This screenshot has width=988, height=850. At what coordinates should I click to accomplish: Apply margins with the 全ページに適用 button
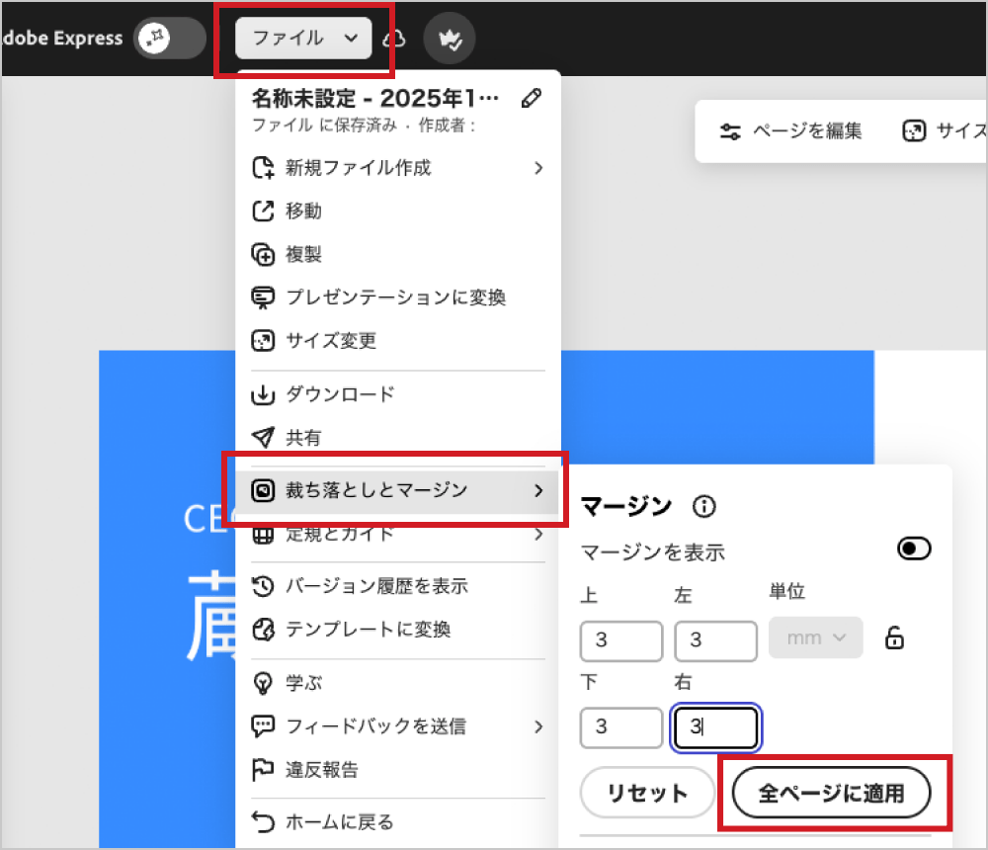click(x=833, y=792)
